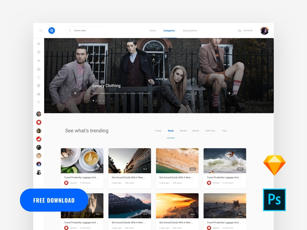Click the See what's trending heading

87,131
